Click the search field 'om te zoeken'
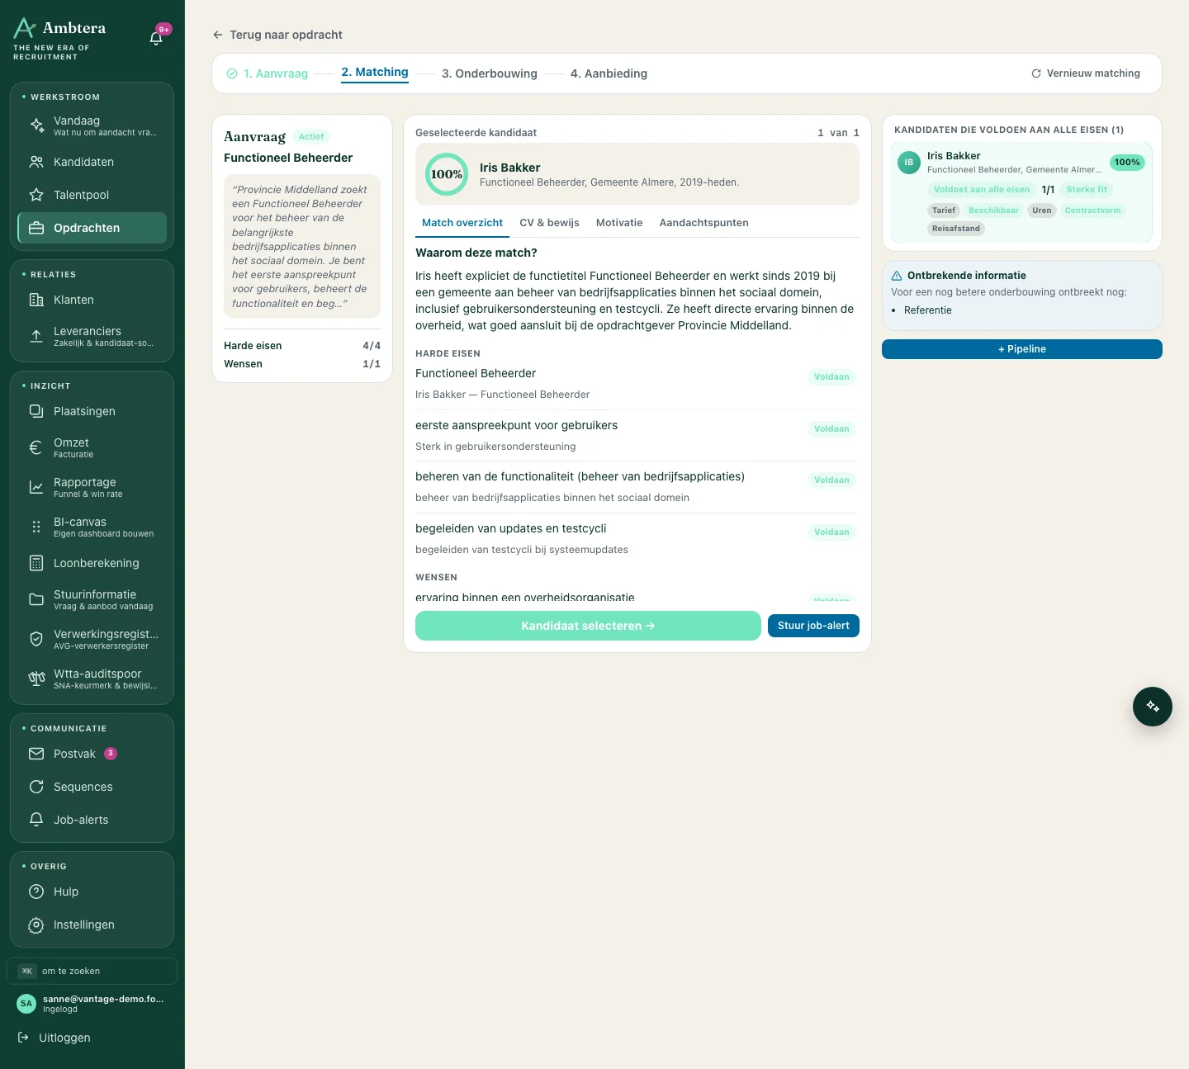This screenshot has height=1069, width=1189. pos(92,971)
